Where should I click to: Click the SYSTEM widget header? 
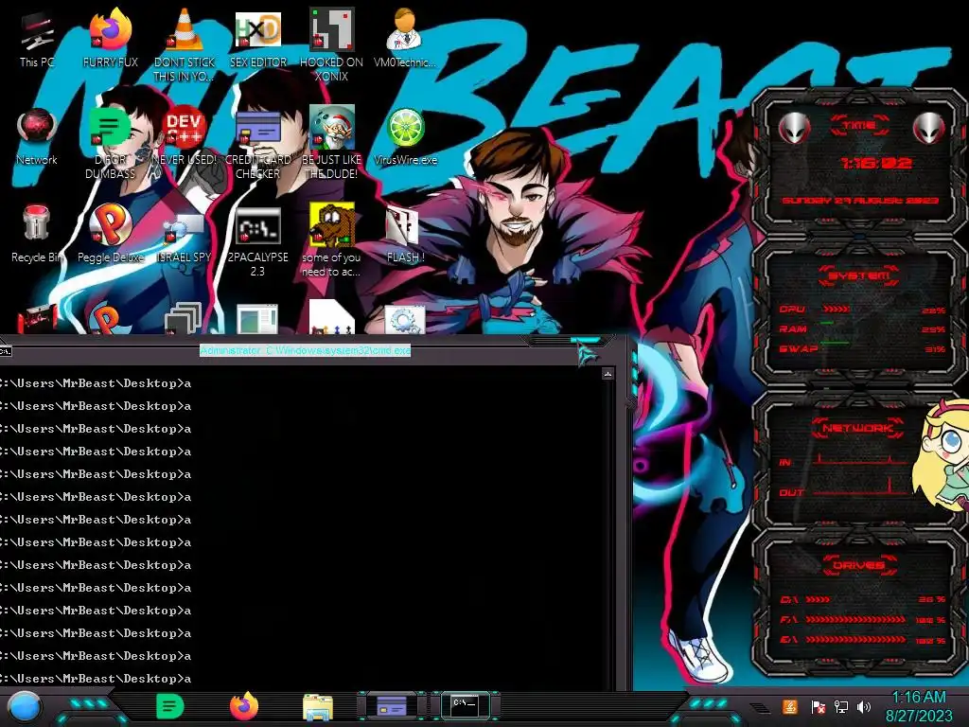coord(859,275)
